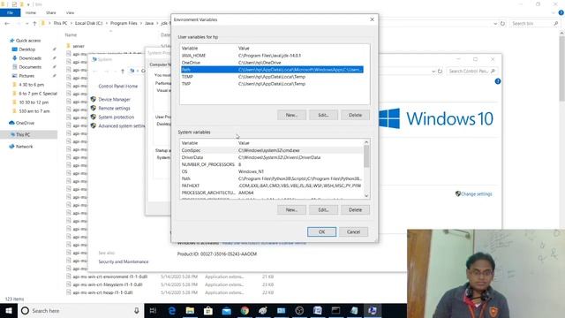565x318 pixels.
Task: Select OS system variable row
Action: pos(272,171)
